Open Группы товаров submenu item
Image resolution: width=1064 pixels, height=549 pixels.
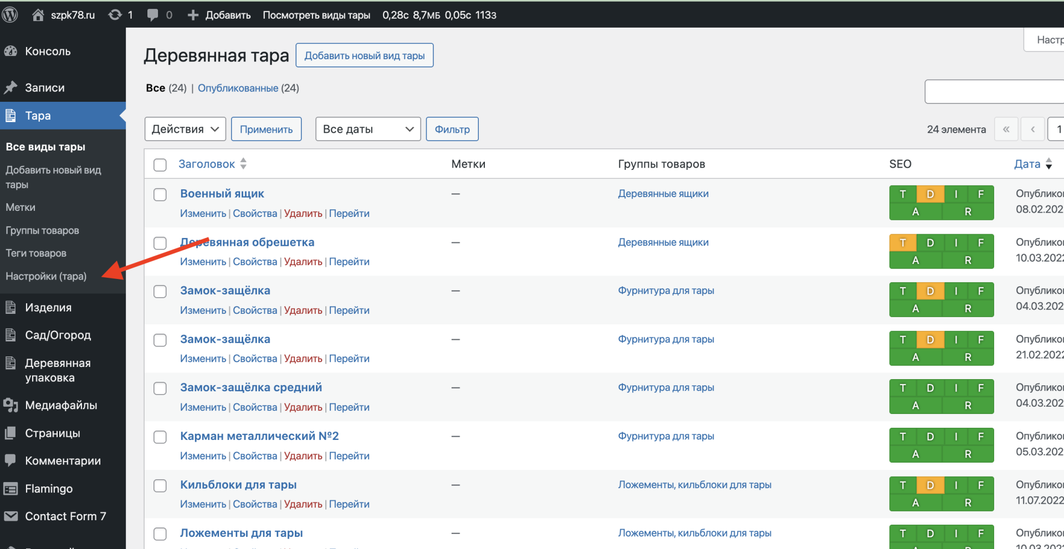42,230
